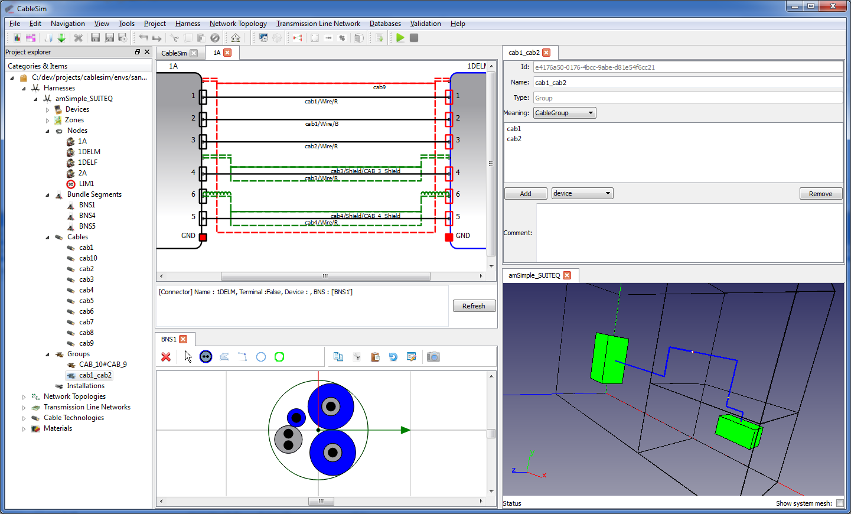
Task: Click the first save disk icon in the main toolbar
Action: click(95, 38)
